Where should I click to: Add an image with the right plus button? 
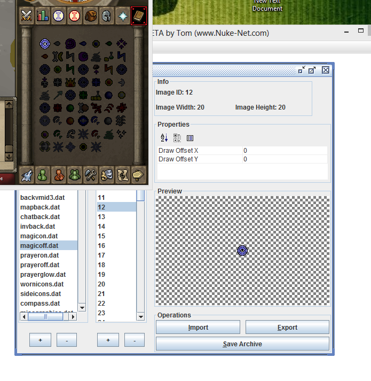tap(108, 340)
